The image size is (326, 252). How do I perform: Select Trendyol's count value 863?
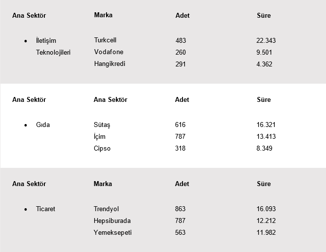click(180, 209)
